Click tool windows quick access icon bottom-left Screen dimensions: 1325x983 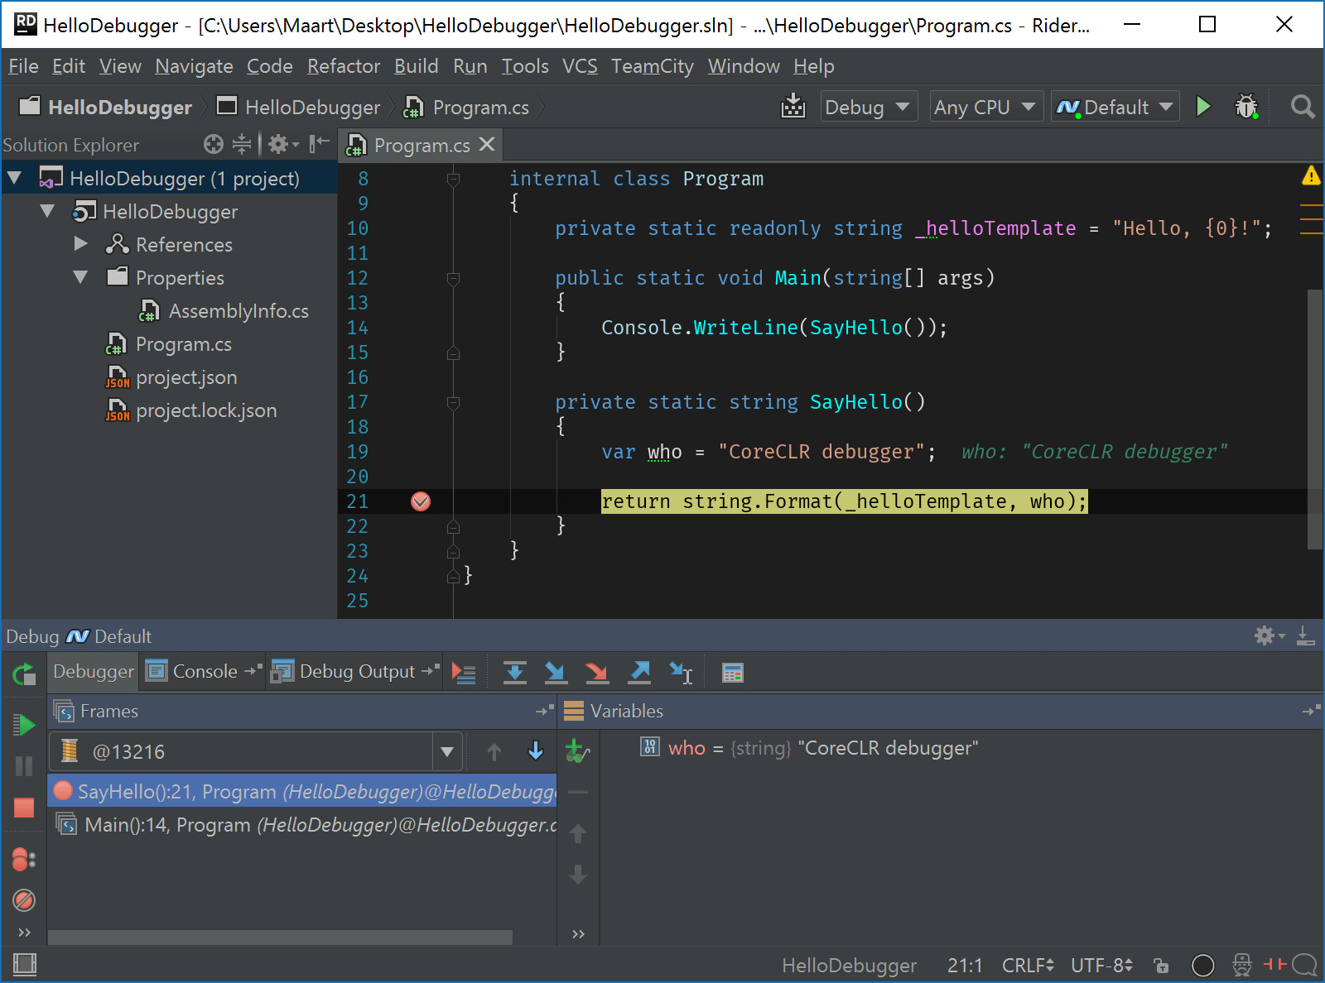[x=25, y=965]
